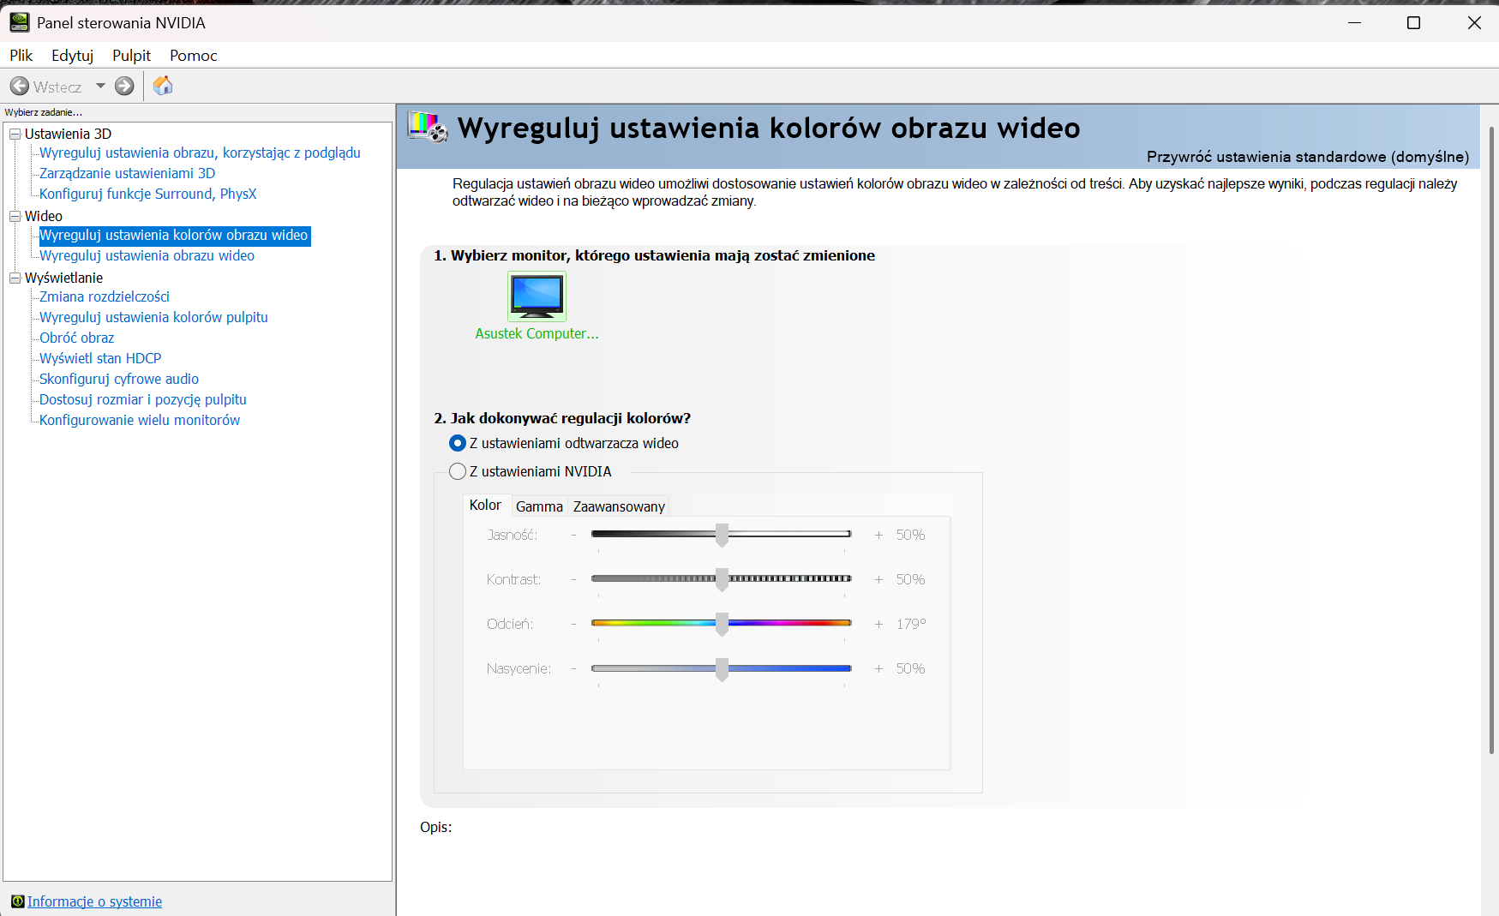The image size is (1499, 916).
Task: Select Z ustawieniami NVIDIA radio button
Action: pyautogui.click(x=458, y=471)
